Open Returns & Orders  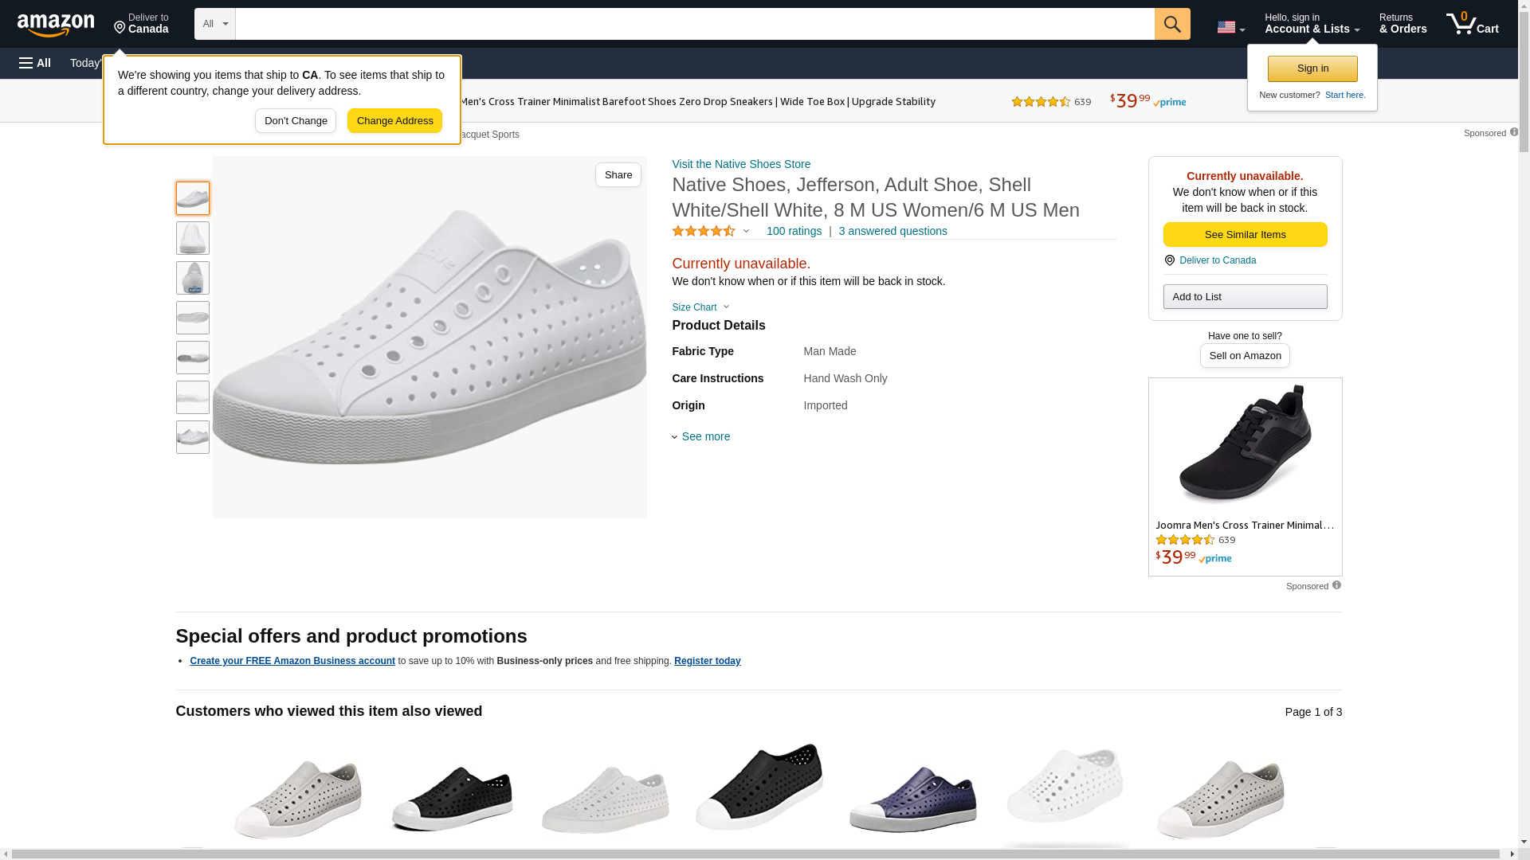(1402, 24)
